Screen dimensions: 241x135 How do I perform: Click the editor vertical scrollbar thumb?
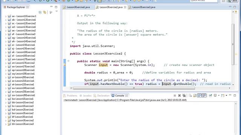click(233, 44)
